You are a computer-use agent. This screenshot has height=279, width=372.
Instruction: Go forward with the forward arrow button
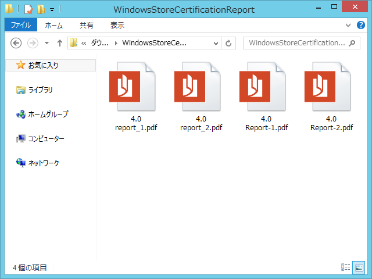click(33, 43)
